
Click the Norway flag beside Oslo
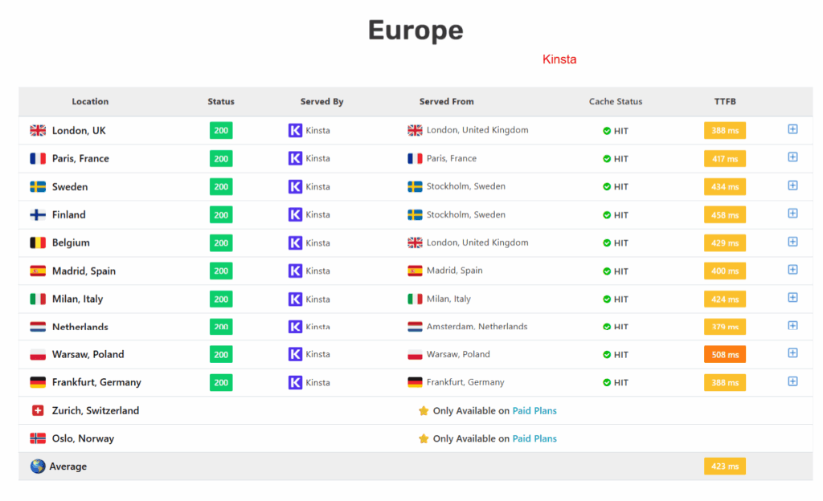(38, 438)
